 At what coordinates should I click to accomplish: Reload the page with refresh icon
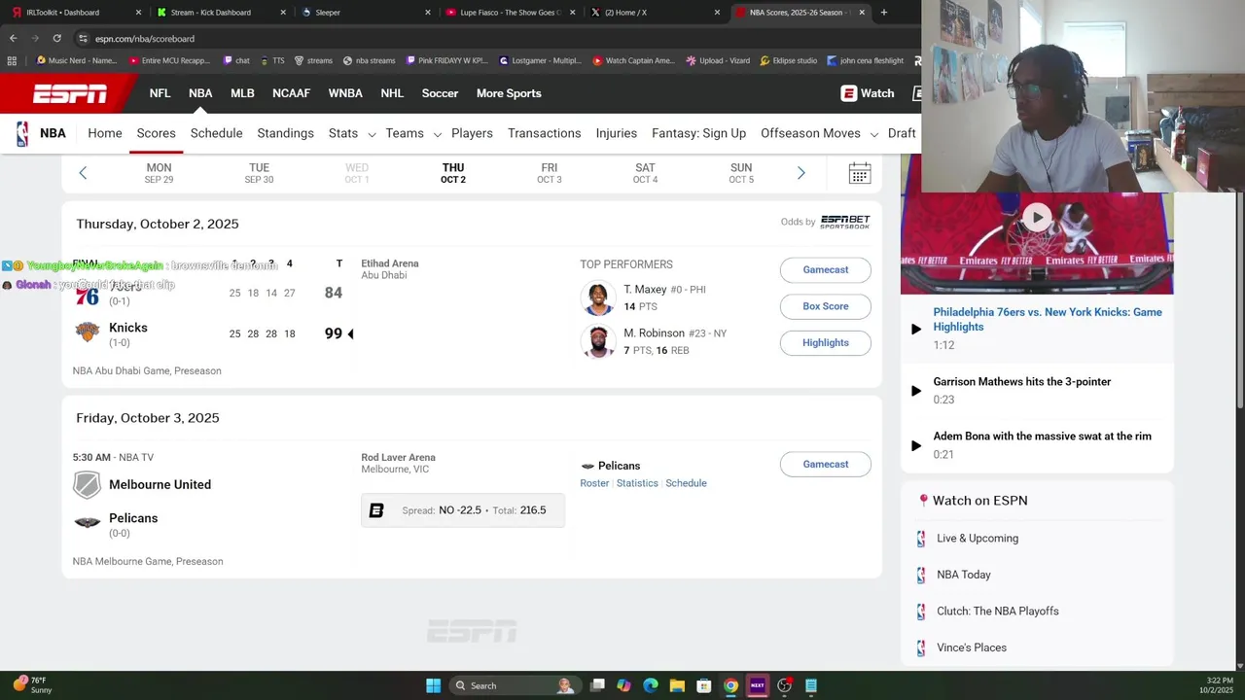[56, 39]
